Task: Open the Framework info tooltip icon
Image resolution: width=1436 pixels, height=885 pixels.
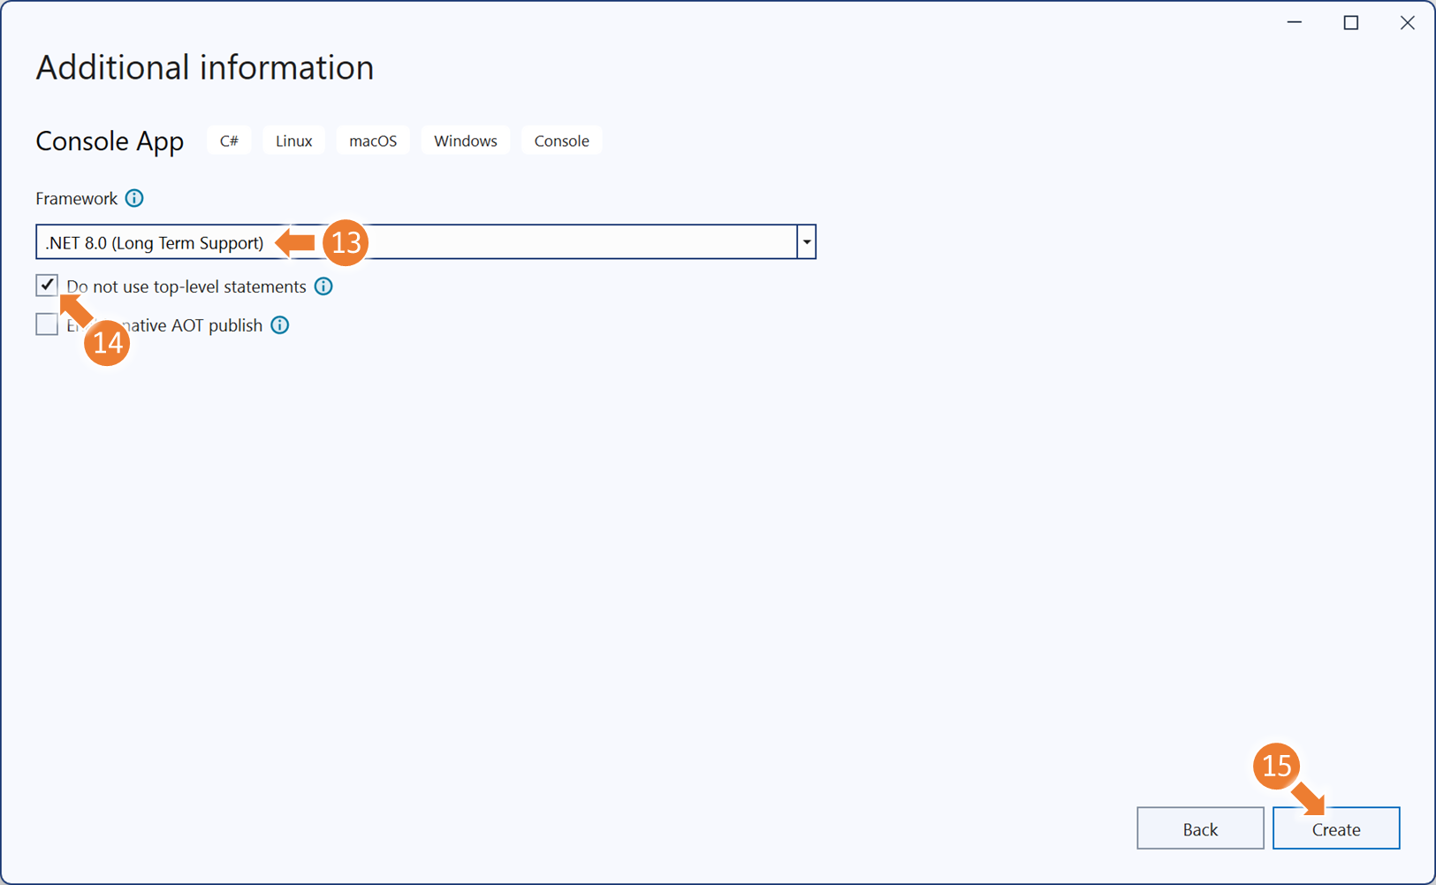Action: (x=134, y=198)
